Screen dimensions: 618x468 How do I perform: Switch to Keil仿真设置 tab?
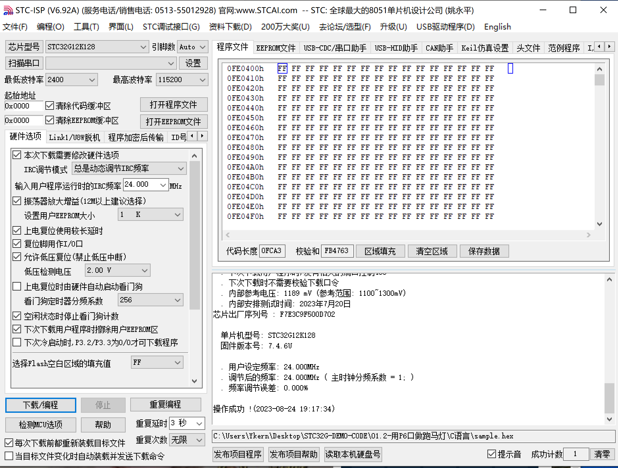pos(485,48)
